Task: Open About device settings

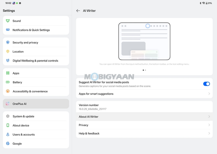Action: pyautogui.click(x=21, y=125)
